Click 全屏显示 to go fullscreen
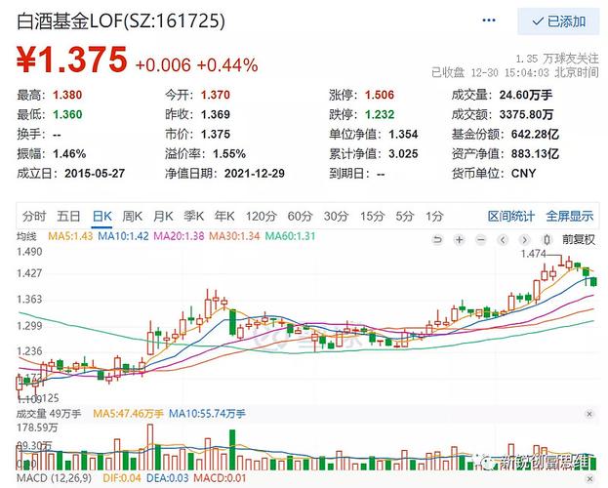 pyautogui.click(x=569, y=216)
